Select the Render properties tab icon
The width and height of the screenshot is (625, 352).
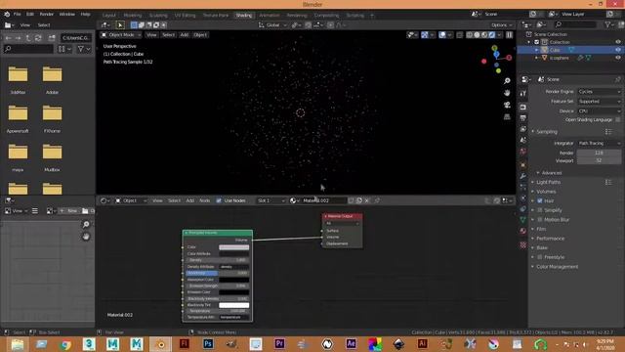523,107
